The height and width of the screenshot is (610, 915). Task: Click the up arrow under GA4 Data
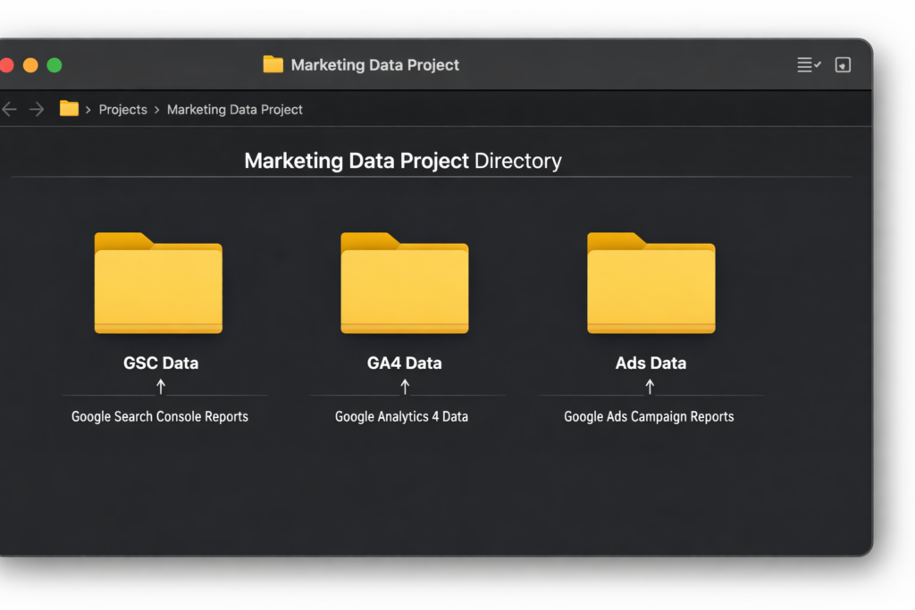point(406,387)
